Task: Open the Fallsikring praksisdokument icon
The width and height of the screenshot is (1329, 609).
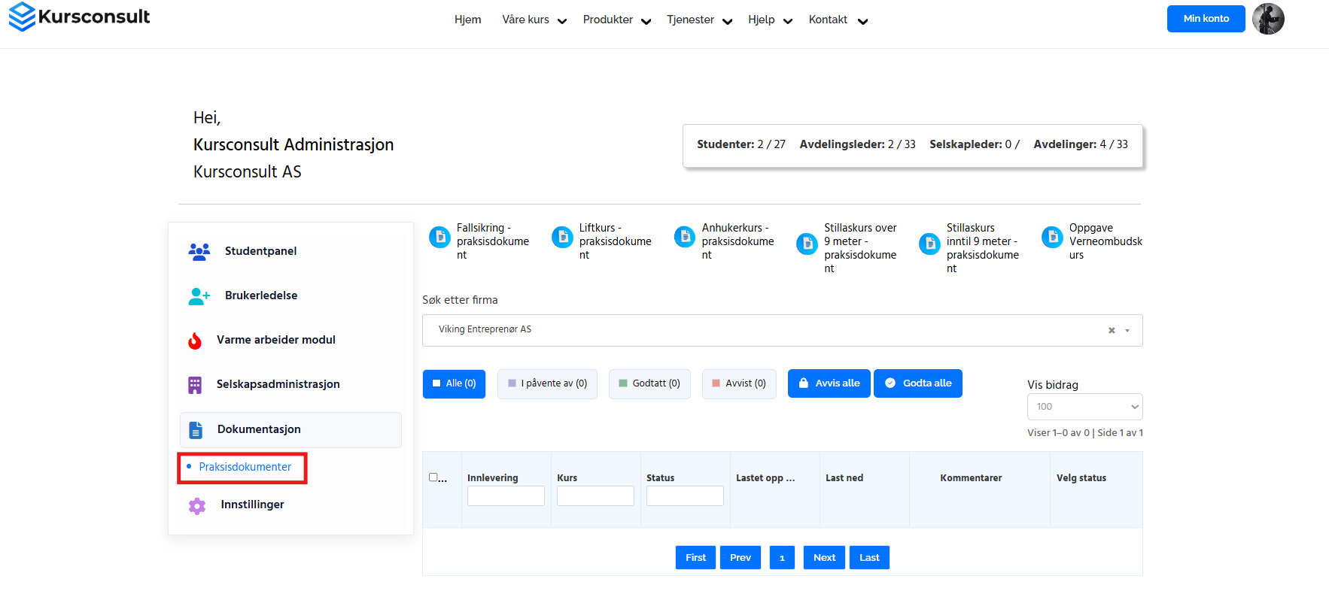Action: click(x=439, y=238)
